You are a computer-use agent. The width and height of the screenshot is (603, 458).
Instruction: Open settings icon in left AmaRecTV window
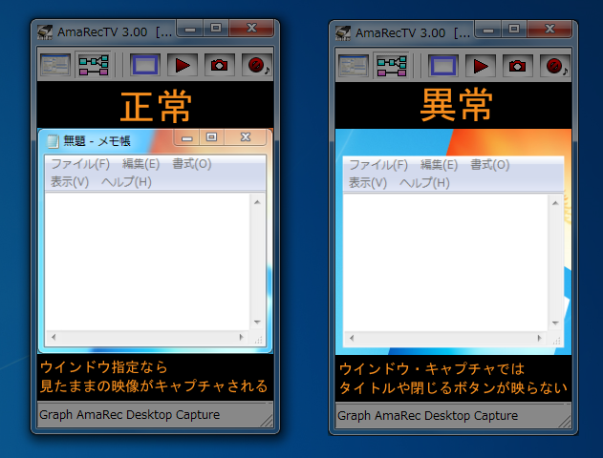tap(55, 65)
